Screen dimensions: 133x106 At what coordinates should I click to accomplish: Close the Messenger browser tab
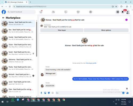pos(27,2)
